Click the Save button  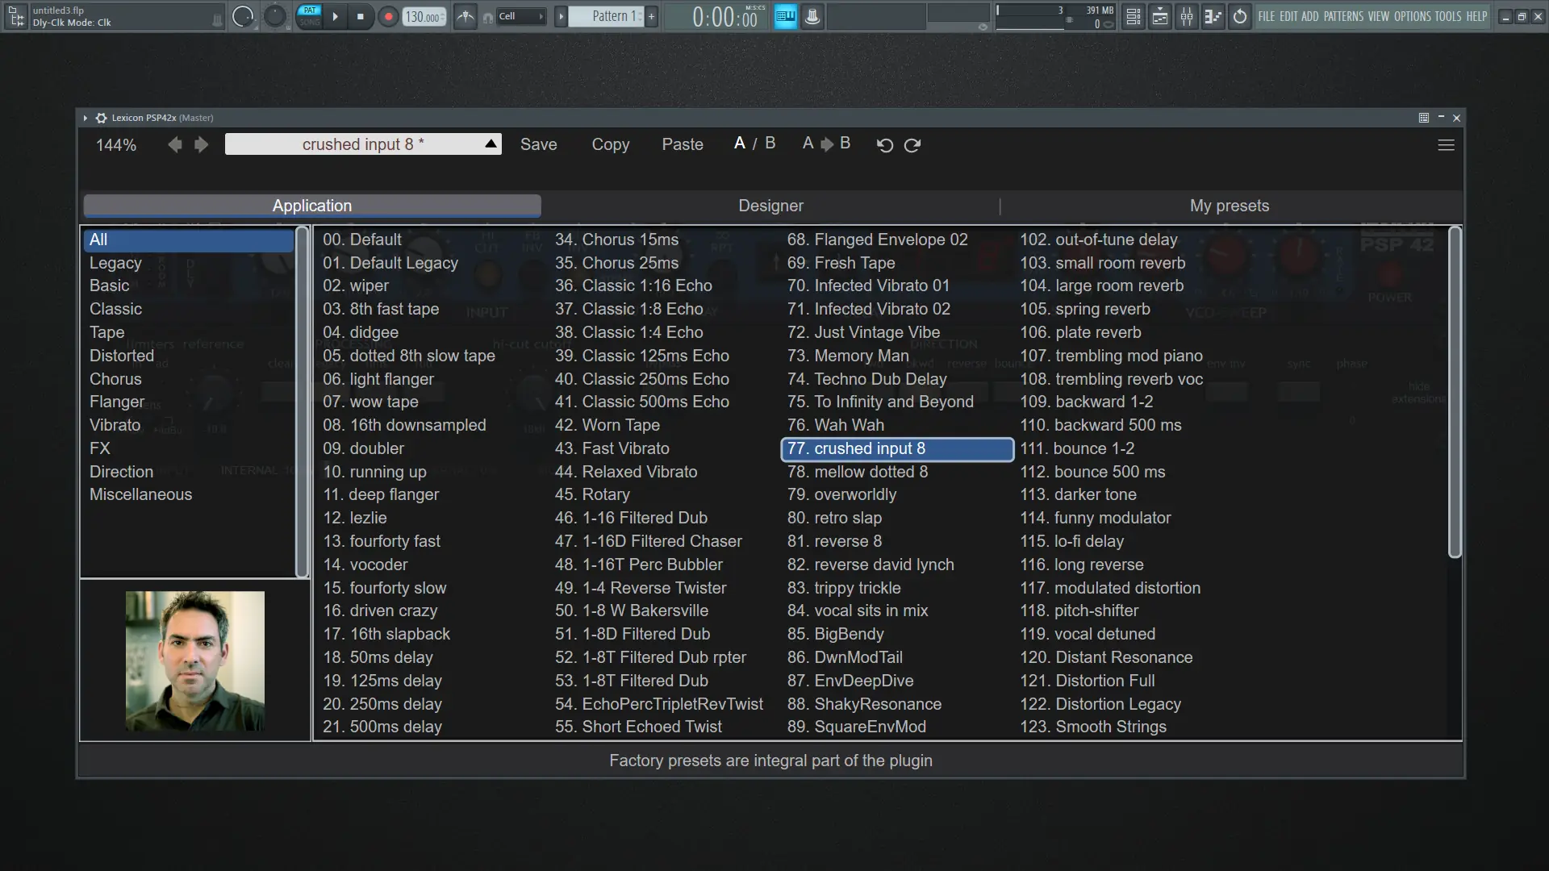click(x=538, y=144)
